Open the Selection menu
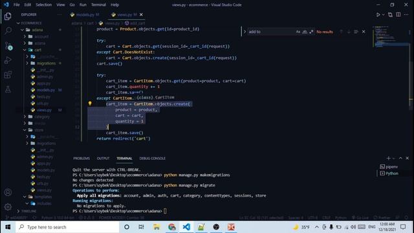This screenshot has width=414, height=233. coord(43,5)
